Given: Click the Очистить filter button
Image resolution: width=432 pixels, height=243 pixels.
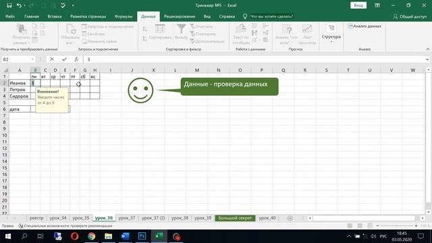Looking at the screenshot, I should (x=201, y=26).
